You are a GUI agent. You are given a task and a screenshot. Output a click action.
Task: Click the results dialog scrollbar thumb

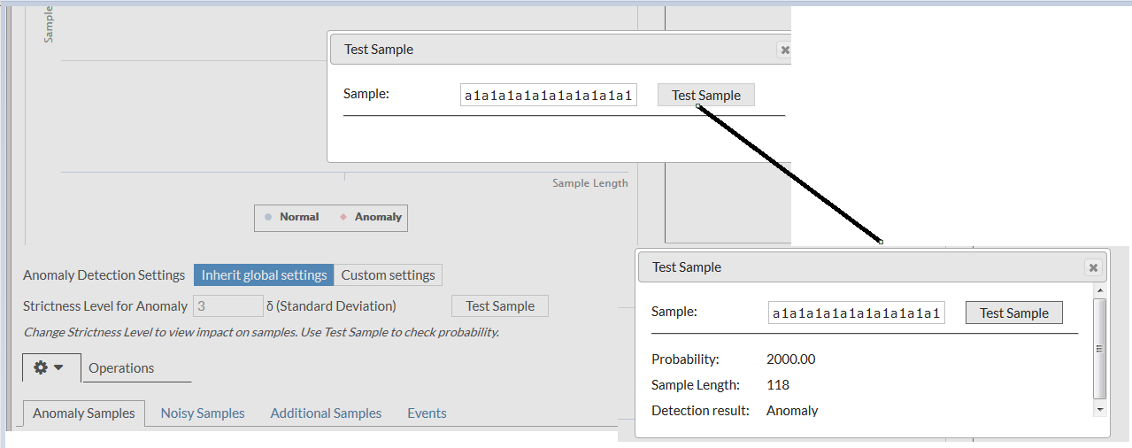(x=1100, y=348)
